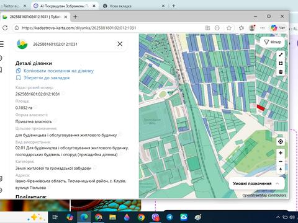Open Copilot Чат button
Viewport: 298px width, 223px height.
pyautogui.click(x=278, y=28)
